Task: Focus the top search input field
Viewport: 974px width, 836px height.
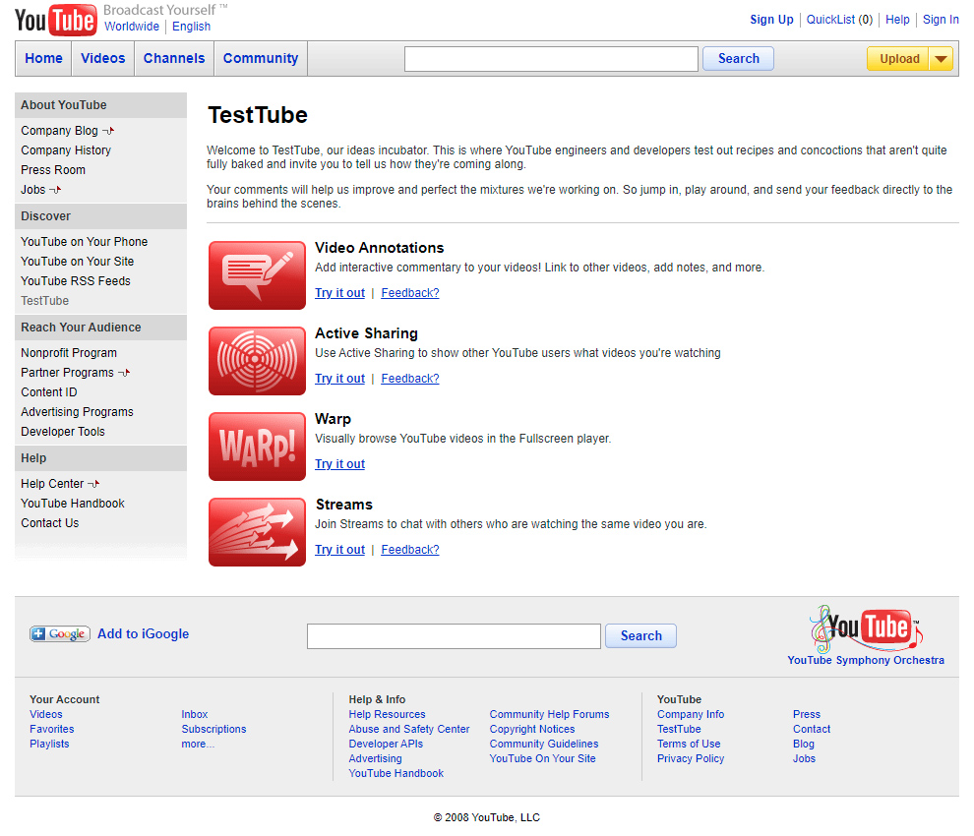Action: (x=551, y=59)
